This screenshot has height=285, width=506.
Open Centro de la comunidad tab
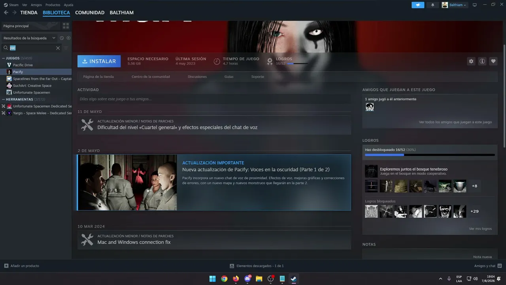151,76
